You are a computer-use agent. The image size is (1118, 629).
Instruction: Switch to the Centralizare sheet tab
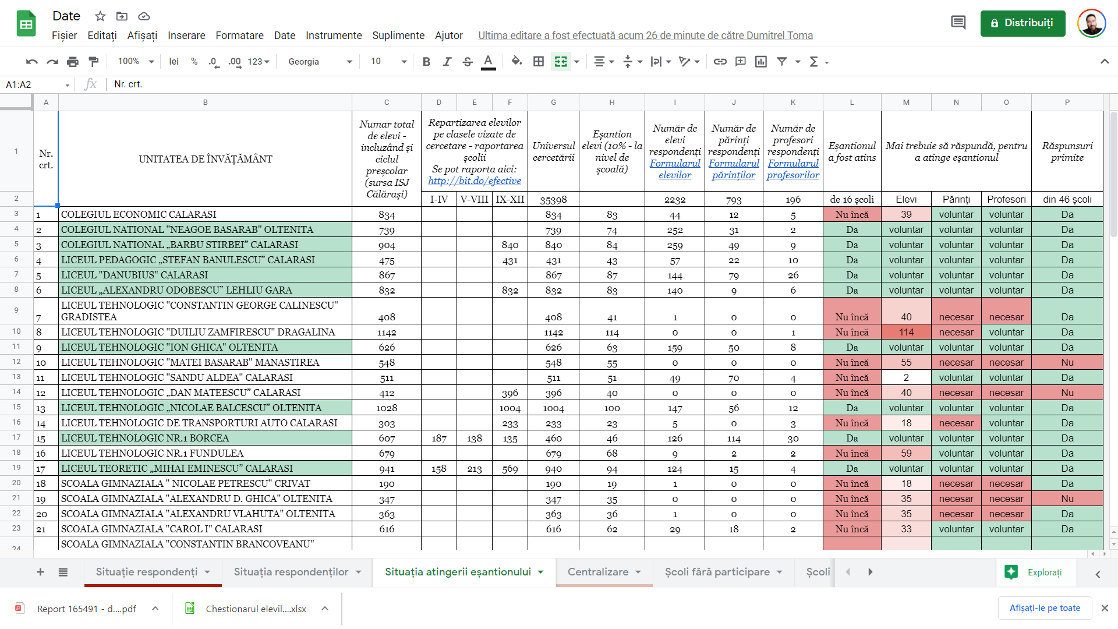click(x=598, y=572)
